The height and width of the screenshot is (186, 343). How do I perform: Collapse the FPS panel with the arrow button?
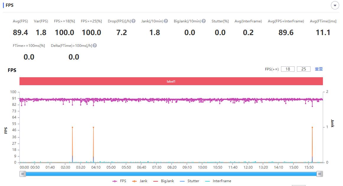(x=335, y=6)
